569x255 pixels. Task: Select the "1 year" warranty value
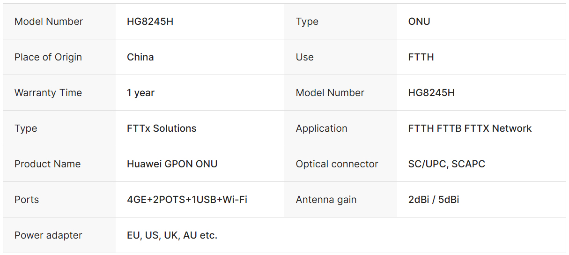140,93
